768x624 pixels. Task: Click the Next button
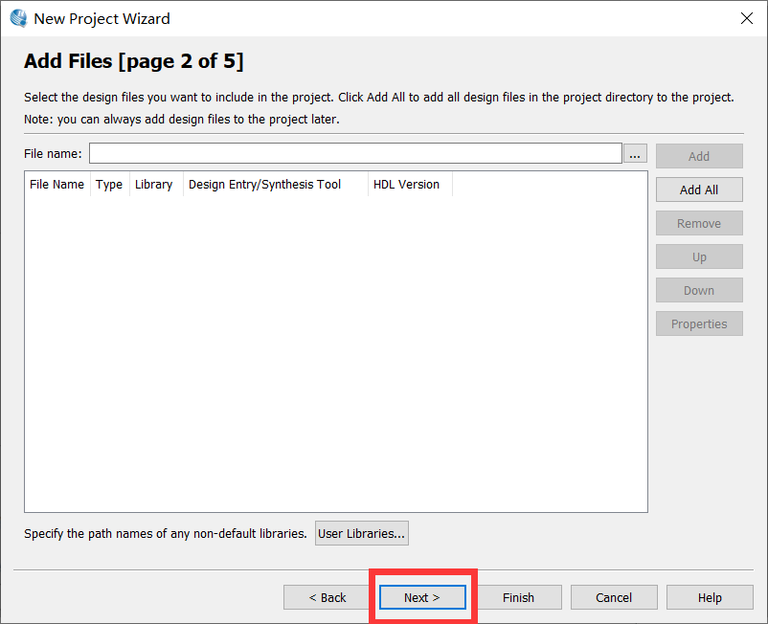point(422,597)
